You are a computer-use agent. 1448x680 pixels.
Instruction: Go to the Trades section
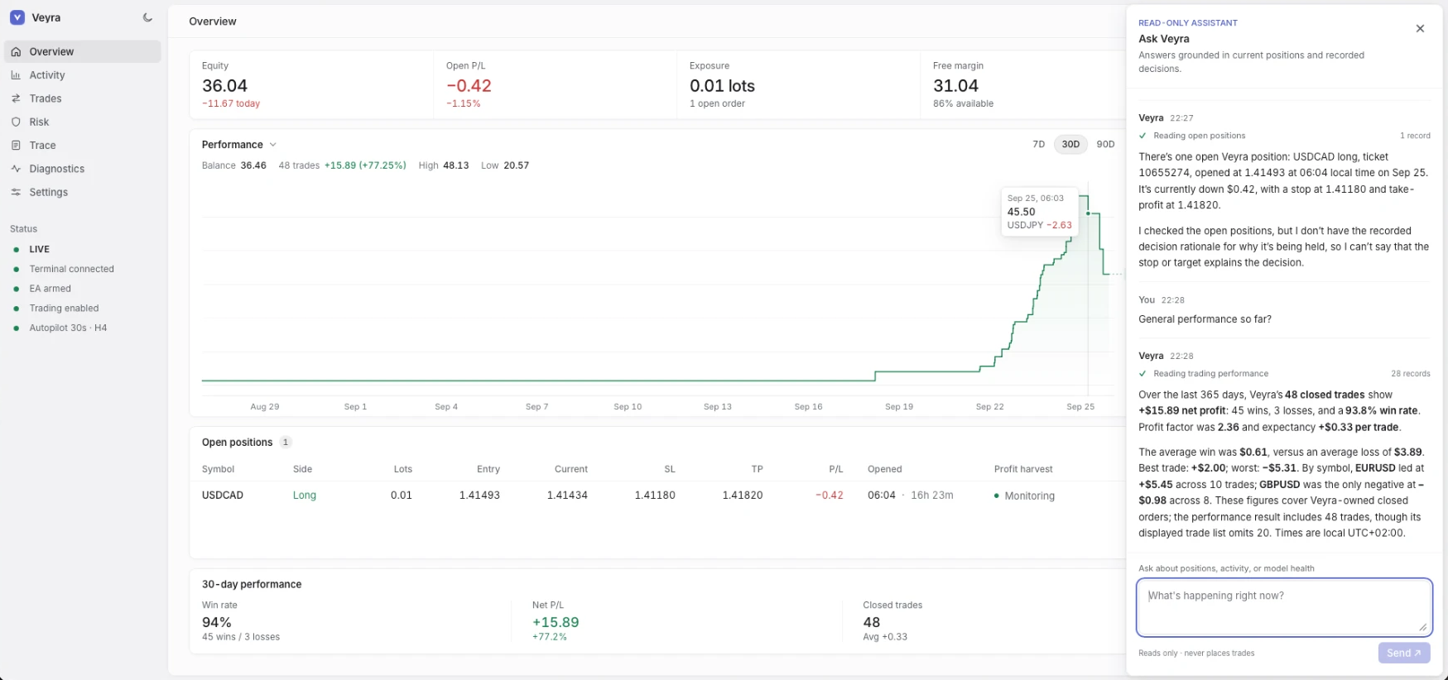(83, 98)
